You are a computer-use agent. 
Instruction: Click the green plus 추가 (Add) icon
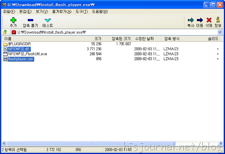(13, 20)
